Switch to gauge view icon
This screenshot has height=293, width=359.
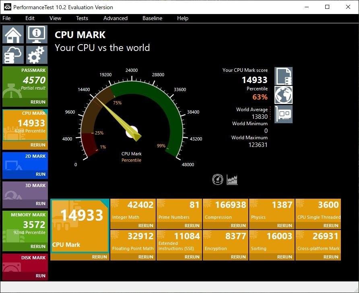pyautogui.click(x=217, y=179)
